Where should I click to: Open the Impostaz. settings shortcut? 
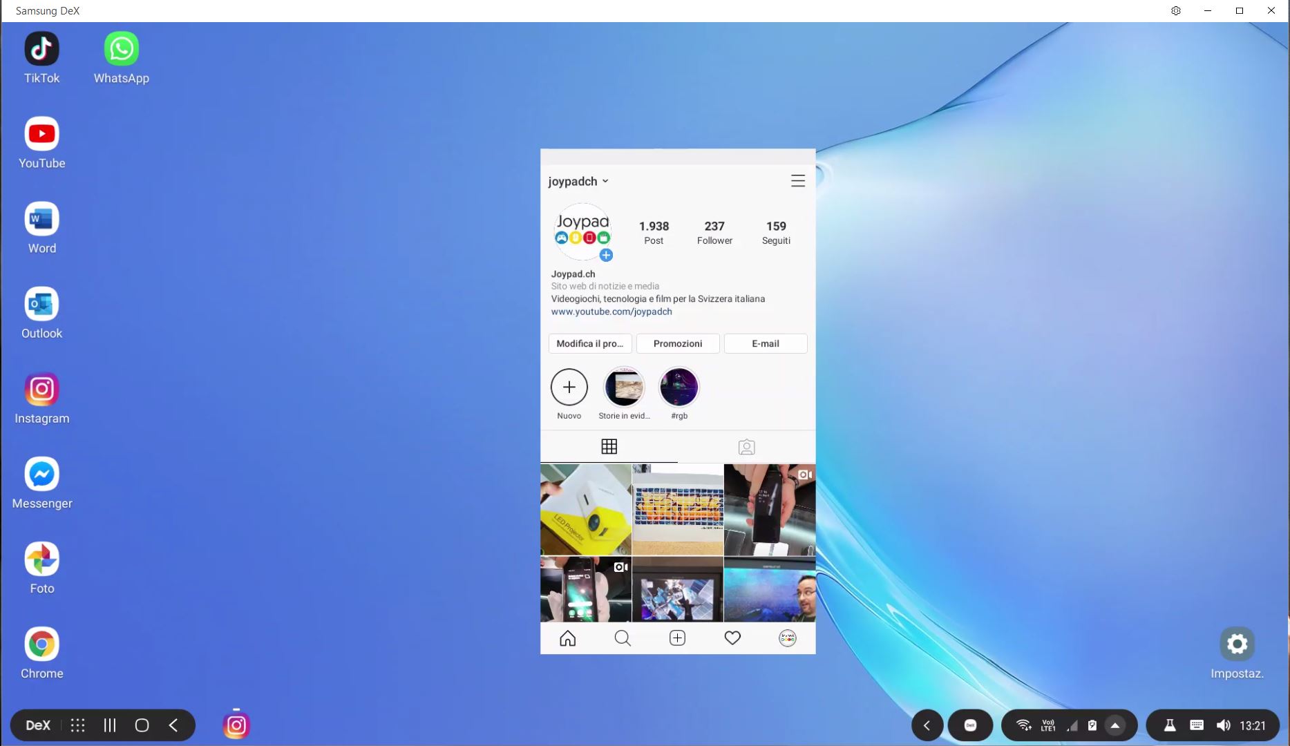[x=1237, y=644]
